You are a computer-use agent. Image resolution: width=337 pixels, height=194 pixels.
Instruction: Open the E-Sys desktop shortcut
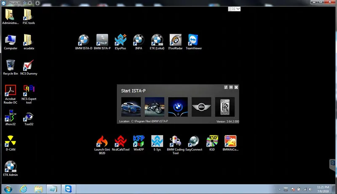coord(157,143)
